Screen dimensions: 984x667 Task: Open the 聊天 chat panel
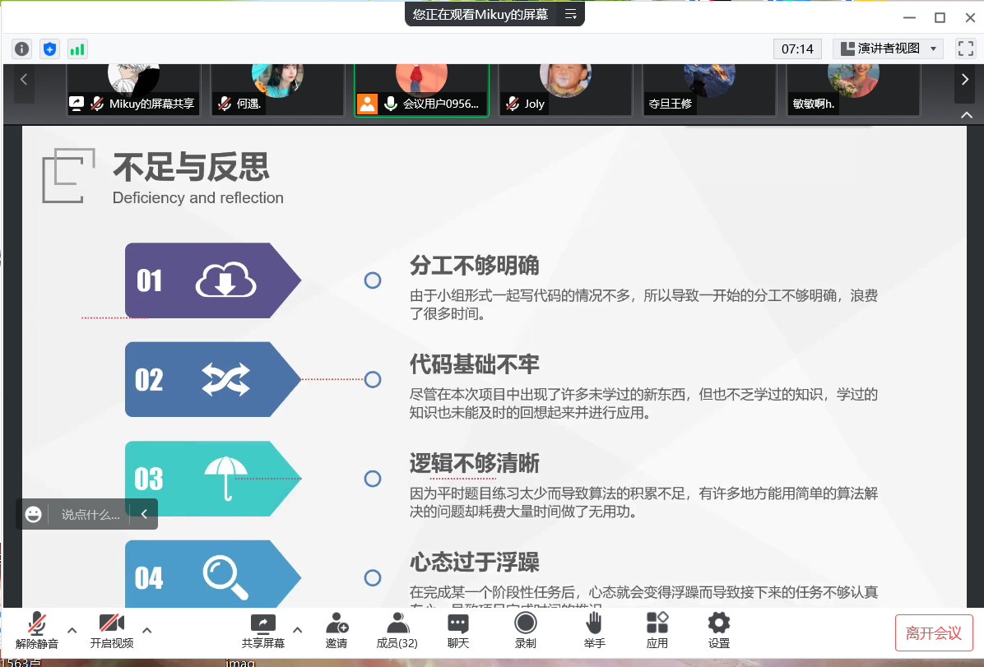click(458, 630)
